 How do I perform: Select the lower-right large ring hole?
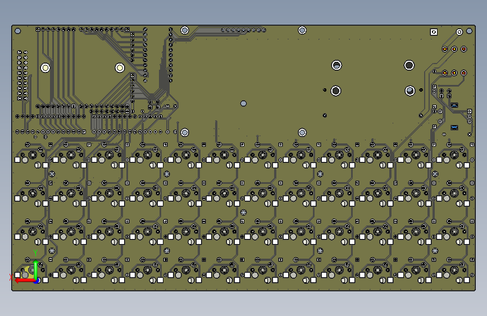point(410,91)
